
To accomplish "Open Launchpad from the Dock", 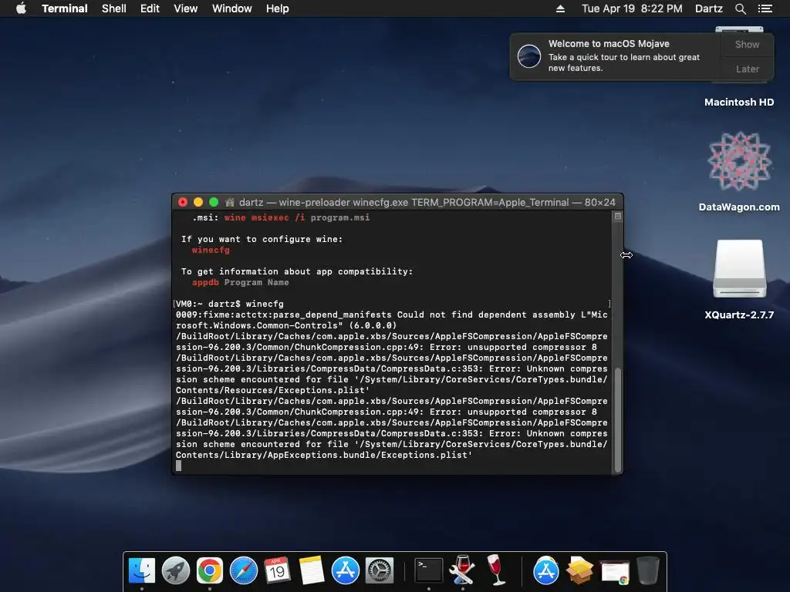I will click(x=176, y=571).
